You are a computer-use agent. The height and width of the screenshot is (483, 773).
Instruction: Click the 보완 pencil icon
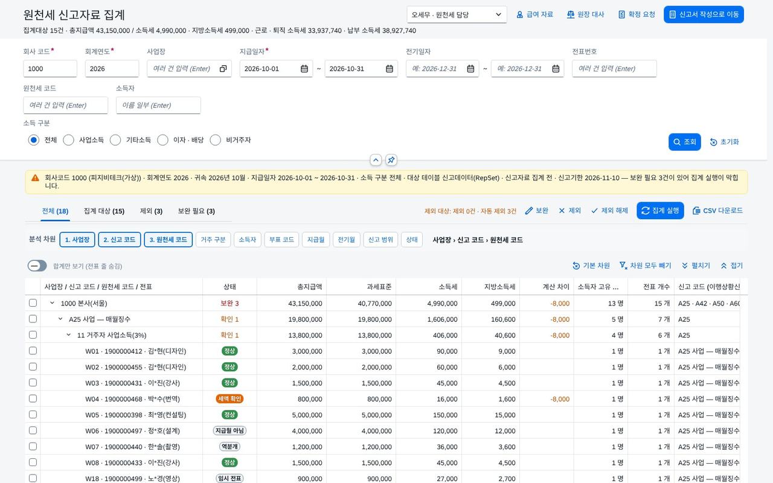point(529,211)
